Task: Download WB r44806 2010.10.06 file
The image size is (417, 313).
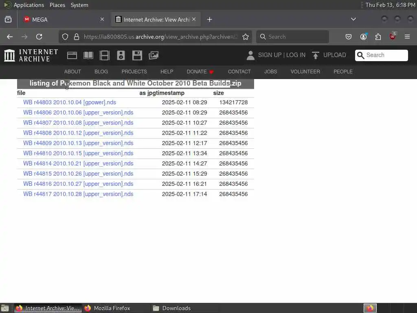Action: point(78,112)
